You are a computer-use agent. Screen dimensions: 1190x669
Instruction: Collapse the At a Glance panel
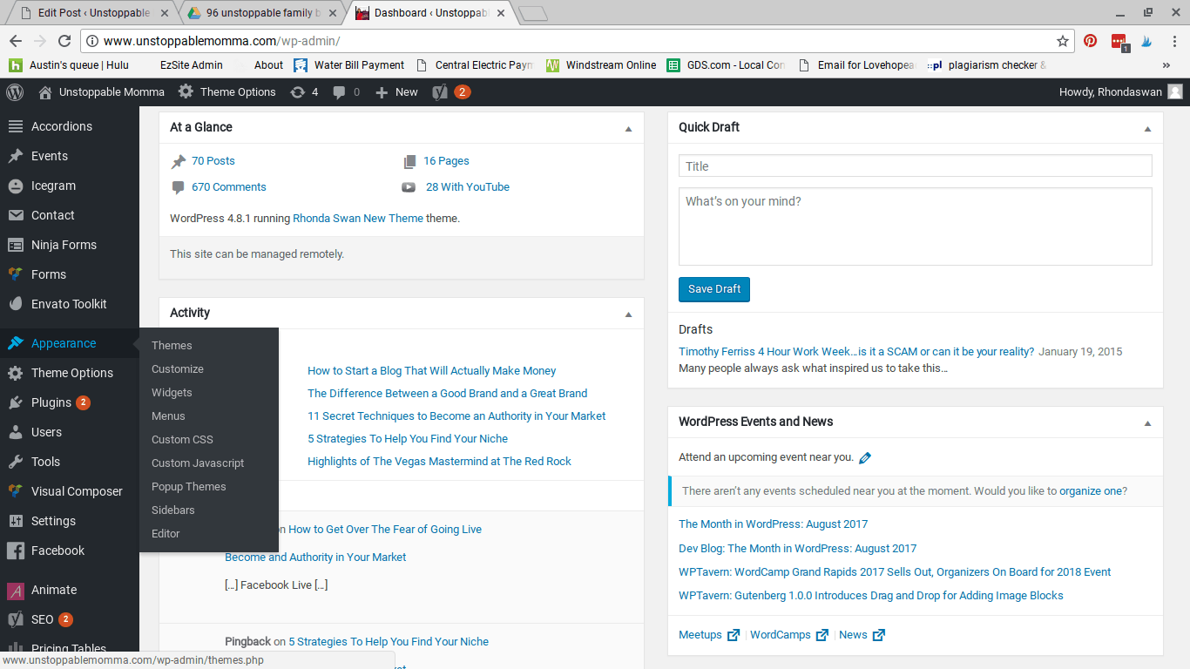pos(628,128)
